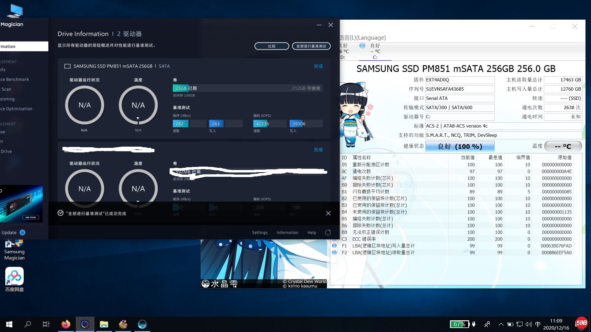The height and width of the screenshot is (332, 591).
Task: Select SMART row 0C 通电次数
Action: 456,171
